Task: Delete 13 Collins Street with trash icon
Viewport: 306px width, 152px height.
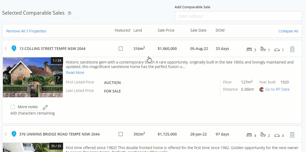Action: (x=292, y=49)
